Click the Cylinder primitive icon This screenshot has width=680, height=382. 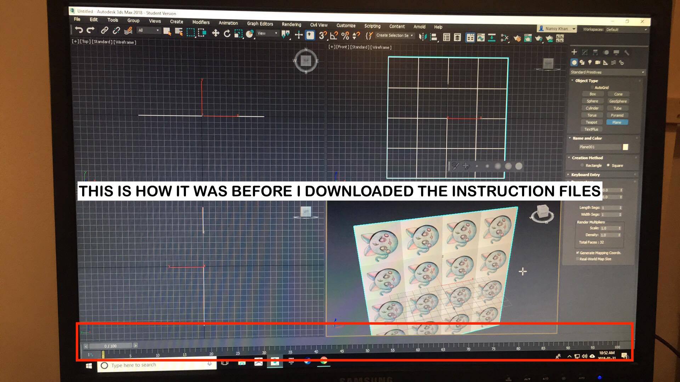tap(589, 108)
